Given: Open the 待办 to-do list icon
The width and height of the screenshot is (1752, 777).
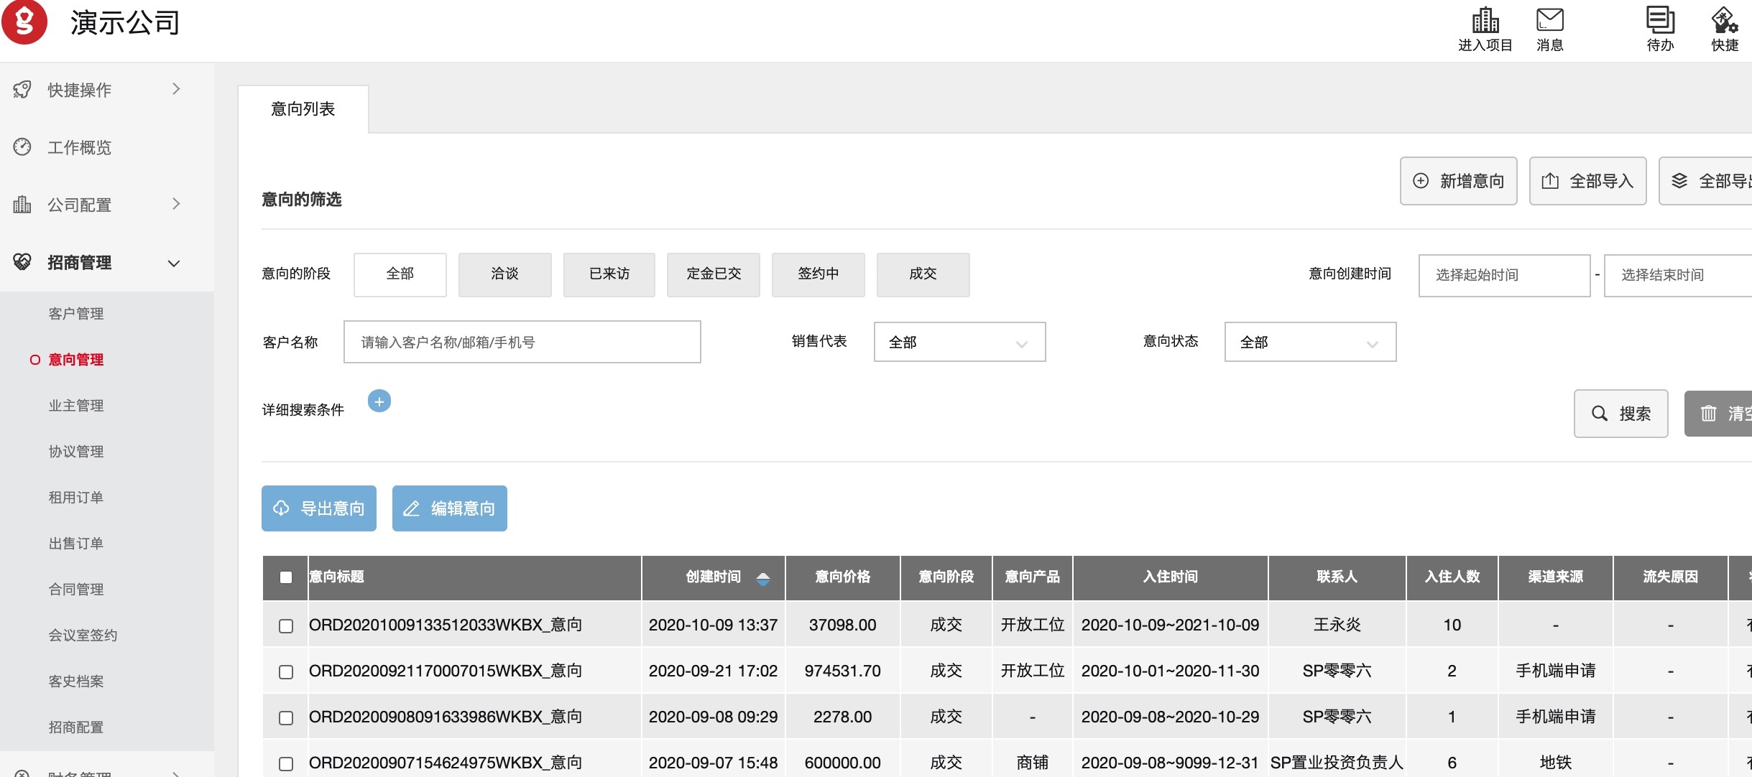Looking at the screenshot, I should pos(1660,20).
